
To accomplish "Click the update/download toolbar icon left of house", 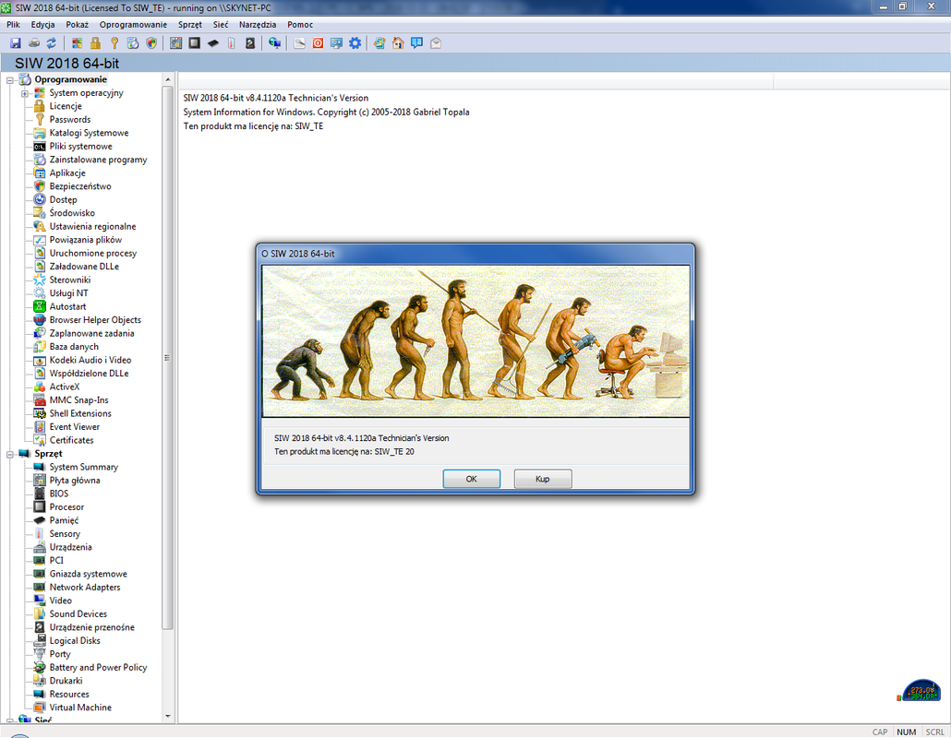I will coord(379,43).
